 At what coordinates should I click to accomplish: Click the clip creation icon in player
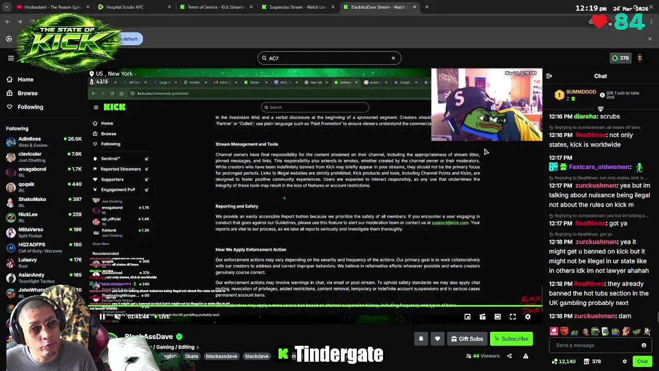tap(482, 317)
